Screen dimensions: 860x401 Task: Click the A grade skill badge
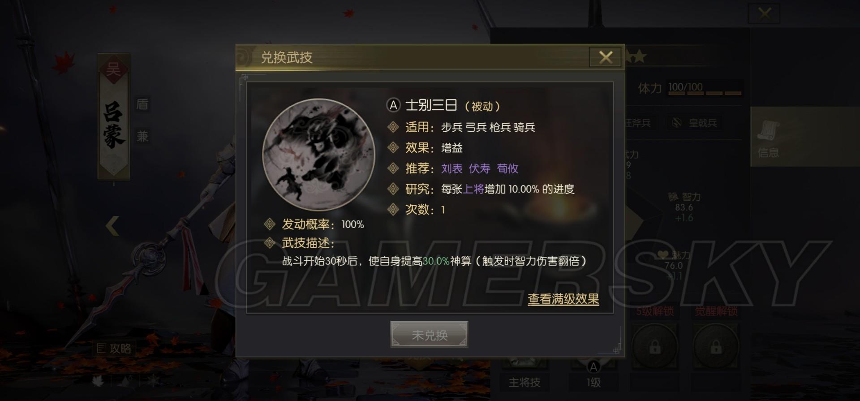click(393, 105)
